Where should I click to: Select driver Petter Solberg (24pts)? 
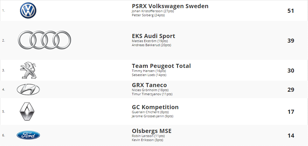coord(148,15)
